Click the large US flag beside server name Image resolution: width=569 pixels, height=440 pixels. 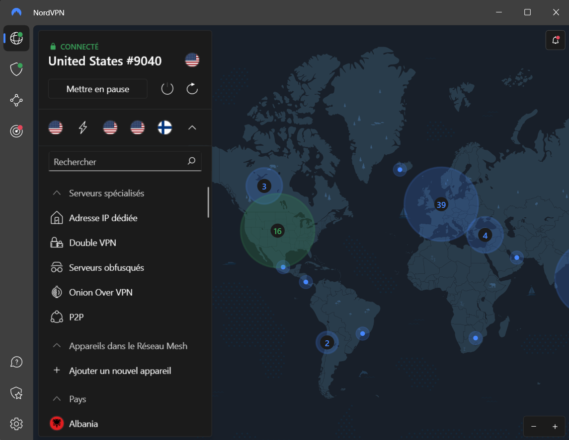pyautogui.click(x=192, y=60)
